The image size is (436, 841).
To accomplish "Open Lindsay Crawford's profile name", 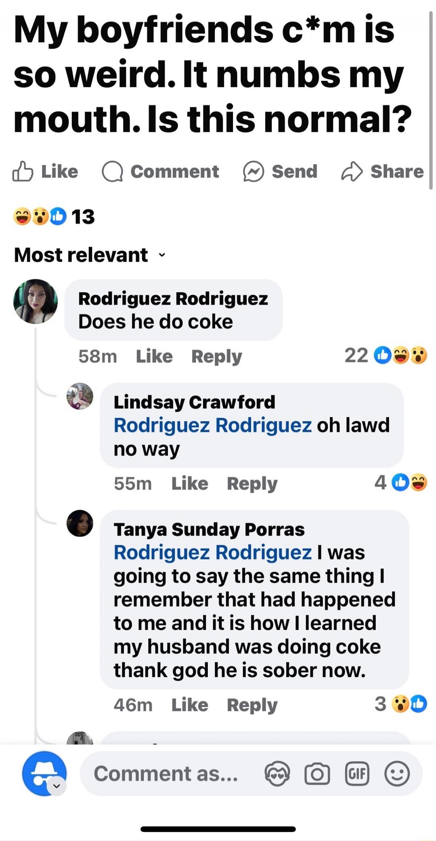I will click(194, 402).
